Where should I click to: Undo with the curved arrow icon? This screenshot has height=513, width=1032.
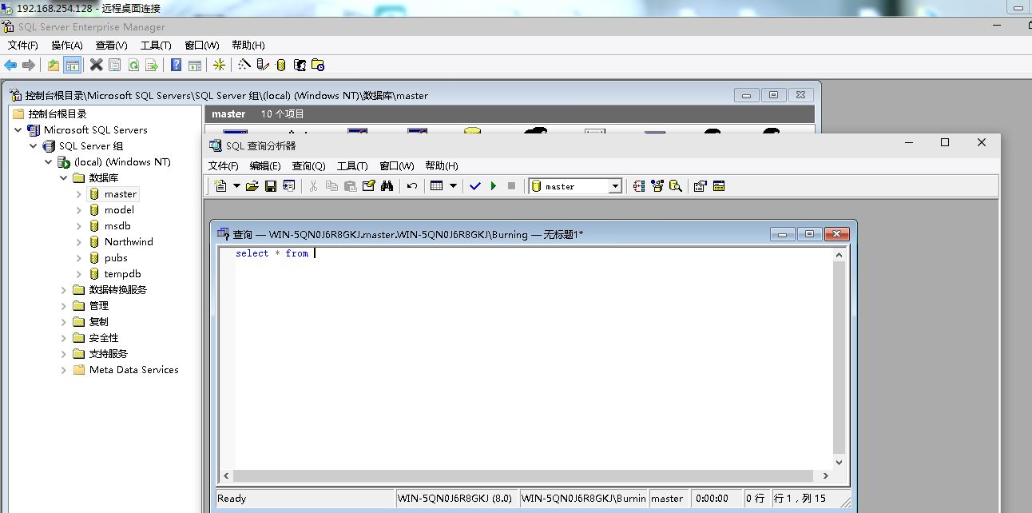point(412,186)
